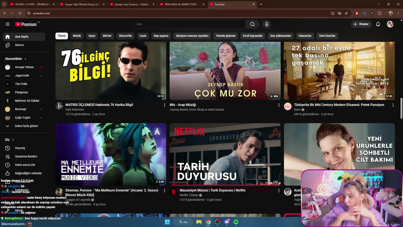This screenshot has width=403, height=227.
Task: Open Oynatma listeleri playlists
Action: [x=24, y=156]
